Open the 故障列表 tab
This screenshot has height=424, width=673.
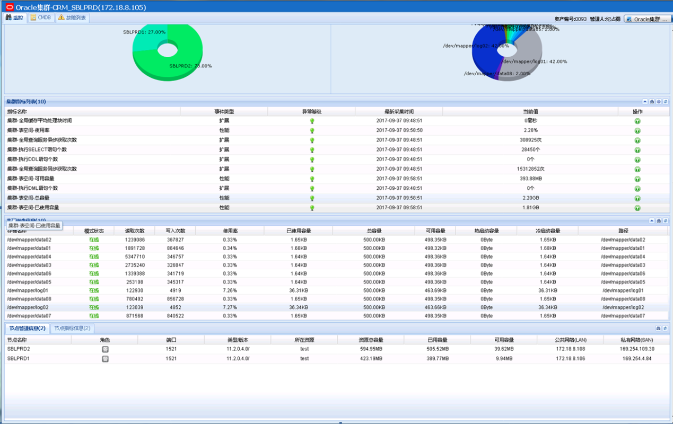coord(72,18)
